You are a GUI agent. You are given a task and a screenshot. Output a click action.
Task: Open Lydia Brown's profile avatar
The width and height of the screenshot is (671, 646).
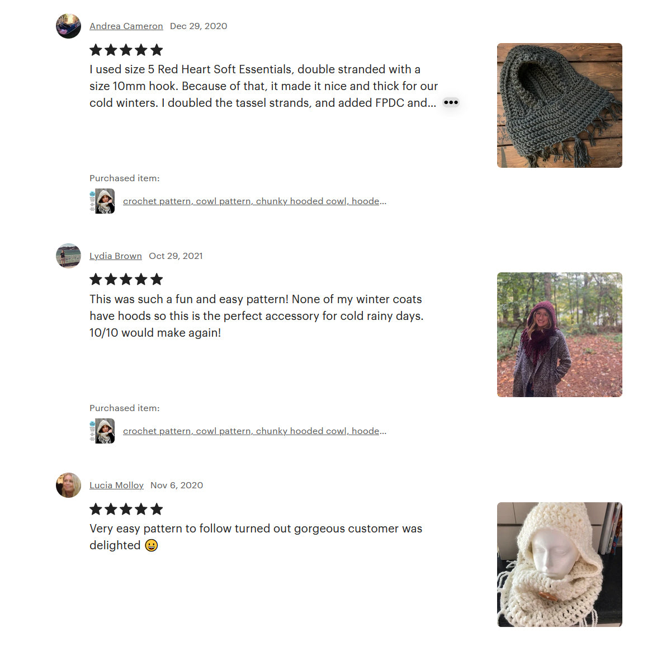pos(68,256)
